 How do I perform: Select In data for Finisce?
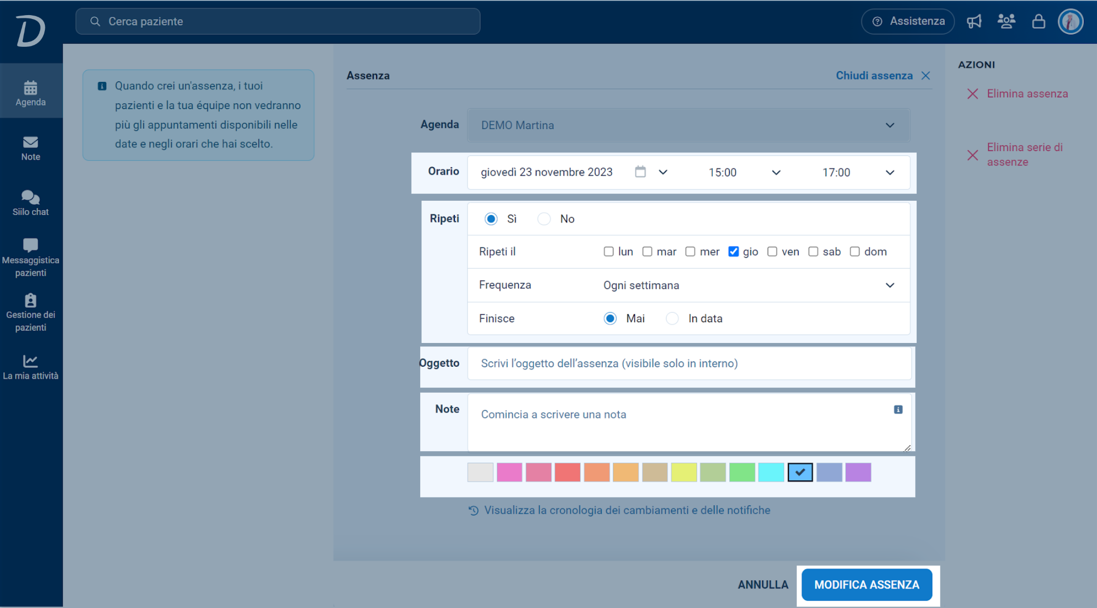pyautogui.click(x=672, y=318)
